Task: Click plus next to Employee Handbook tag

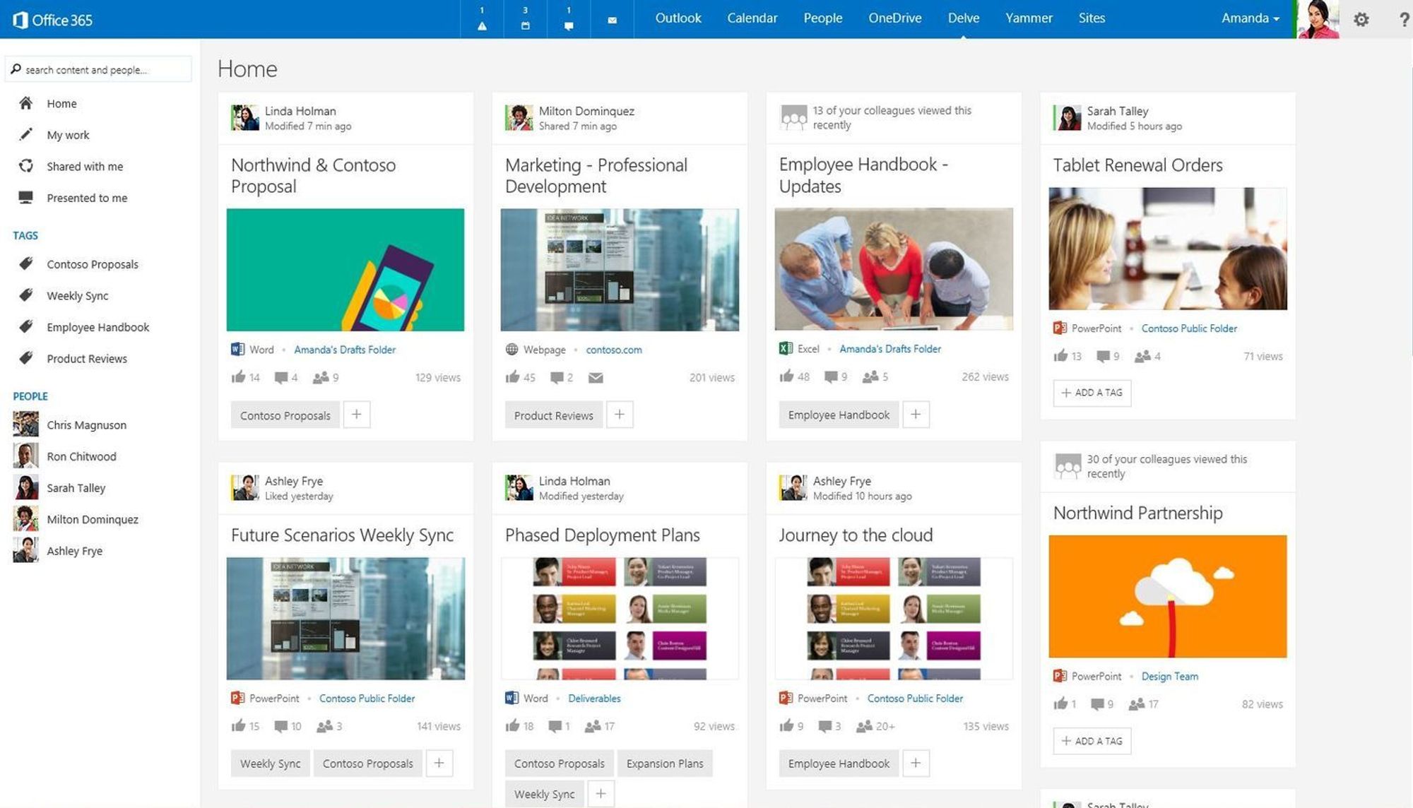Action: (916, 415)
